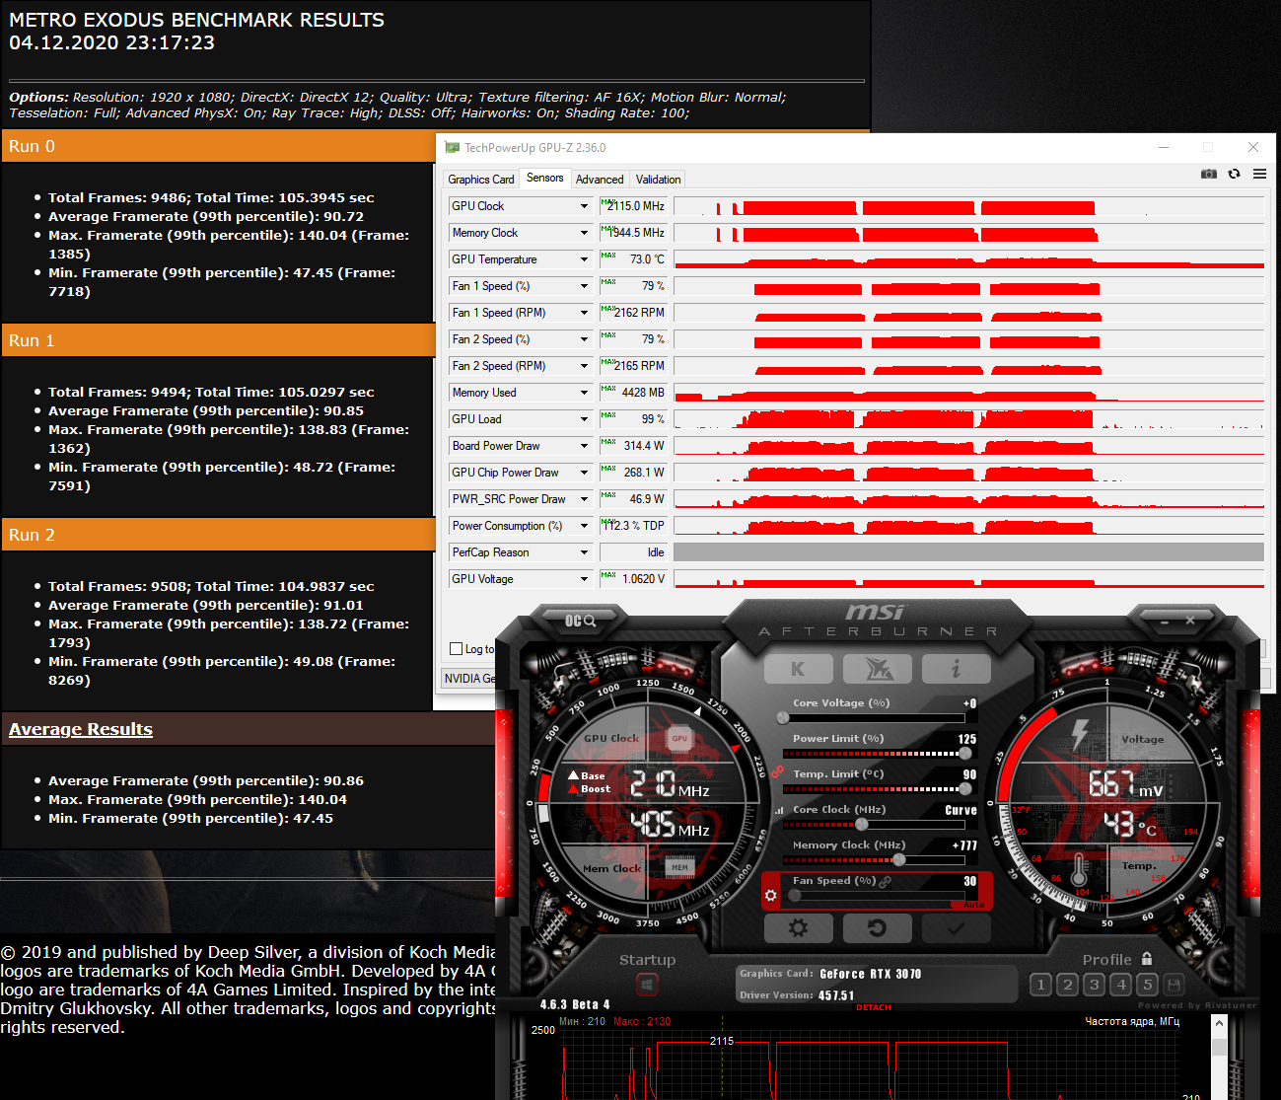Open fan speed settings gear
Viewport: 1281px width, 1100px height.
coord(771,896)
